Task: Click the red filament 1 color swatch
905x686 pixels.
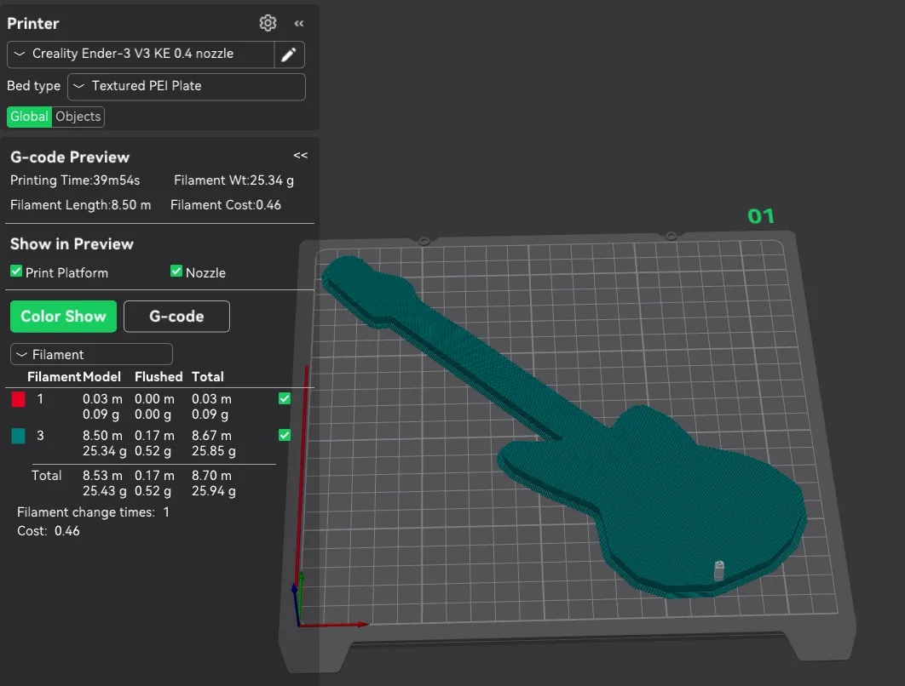Action: [19, 399]
